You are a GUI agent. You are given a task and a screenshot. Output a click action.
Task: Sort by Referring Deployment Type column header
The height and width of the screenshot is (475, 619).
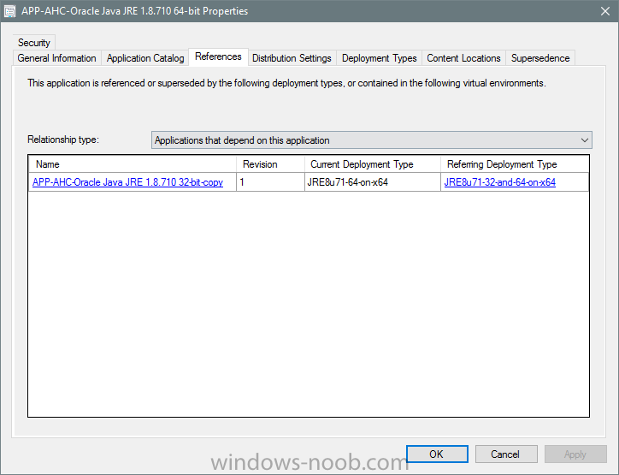515,164
